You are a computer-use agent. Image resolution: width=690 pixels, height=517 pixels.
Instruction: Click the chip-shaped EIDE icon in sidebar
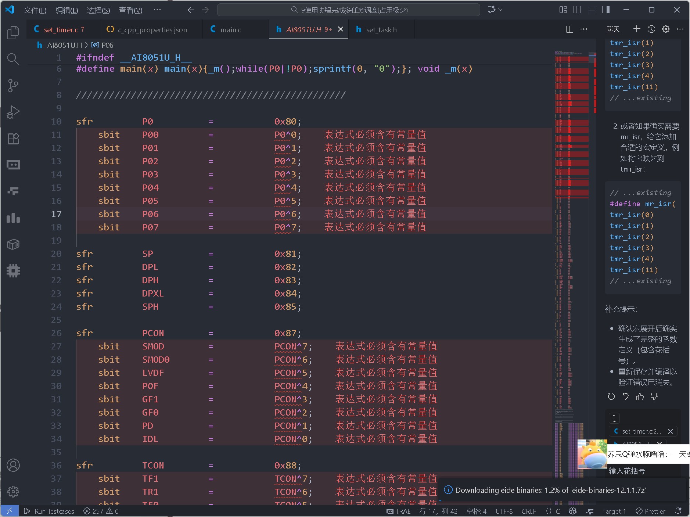[x=13, y=271]
